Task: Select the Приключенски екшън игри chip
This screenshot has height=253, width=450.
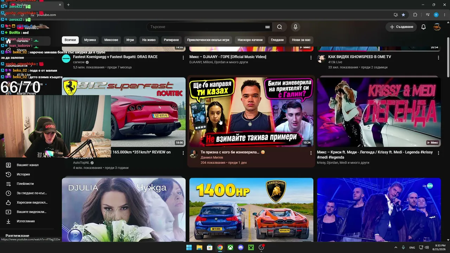Action: pos(208,40)
